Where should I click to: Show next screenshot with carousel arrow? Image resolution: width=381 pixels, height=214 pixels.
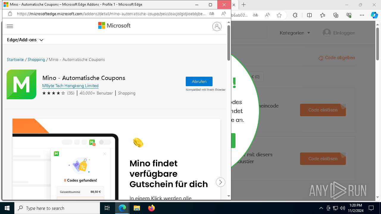click(221, 182)
